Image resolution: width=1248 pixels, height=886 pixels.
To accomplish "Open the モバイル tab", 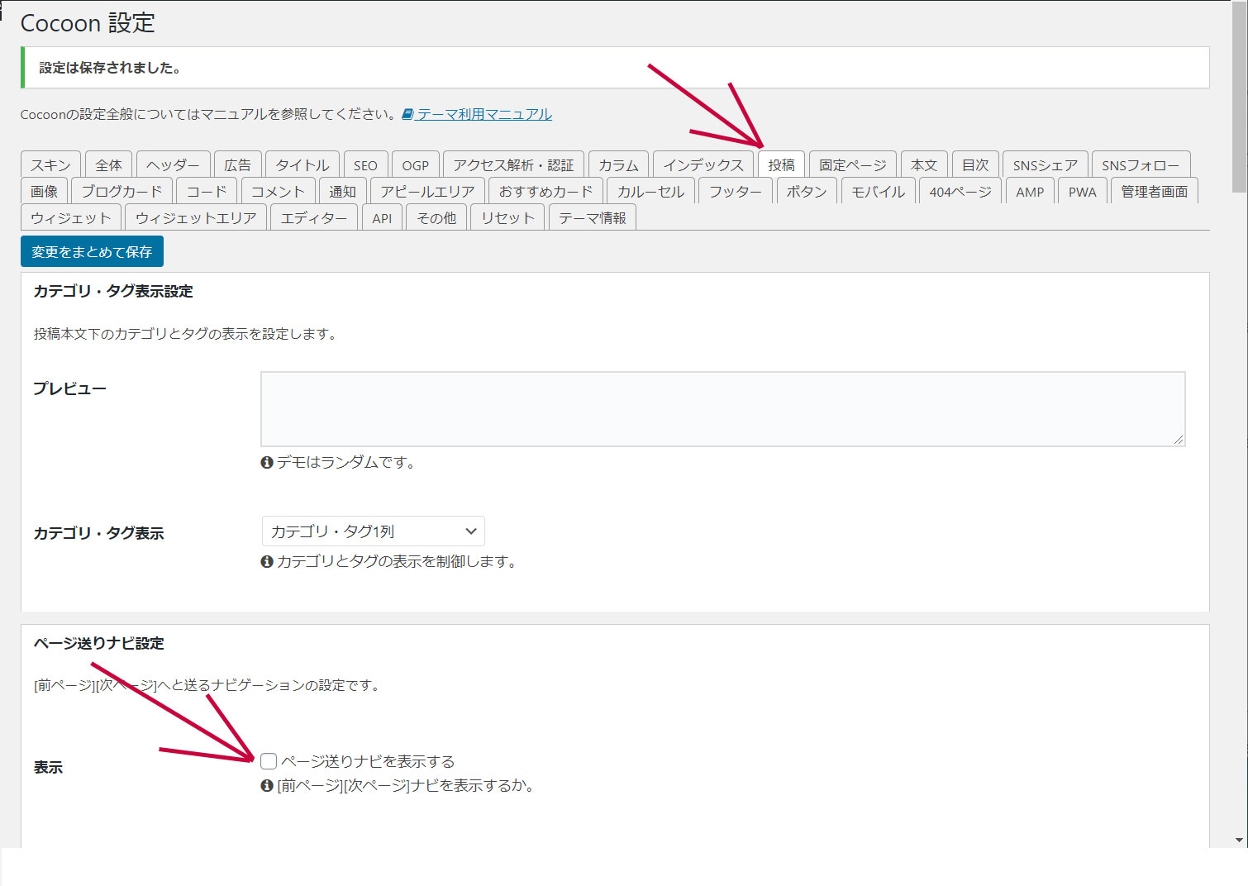I will coord(878,191).
